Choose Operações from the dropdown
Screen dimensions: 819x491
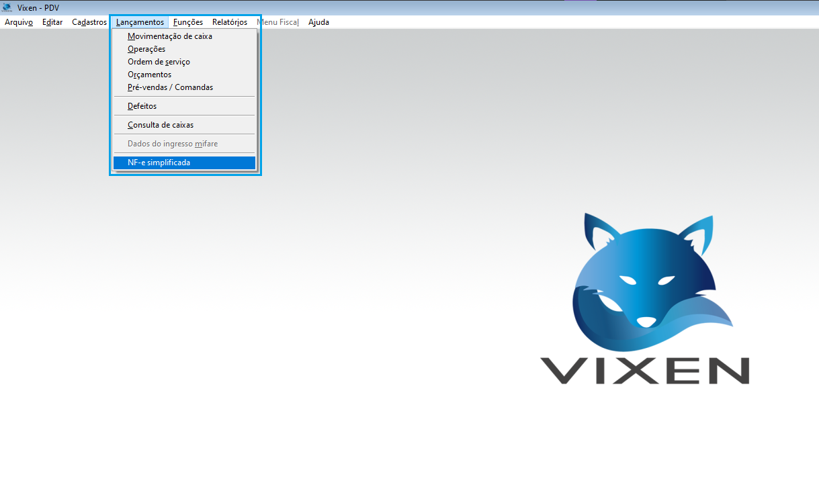pyautogui.click(x=146, y=49)
